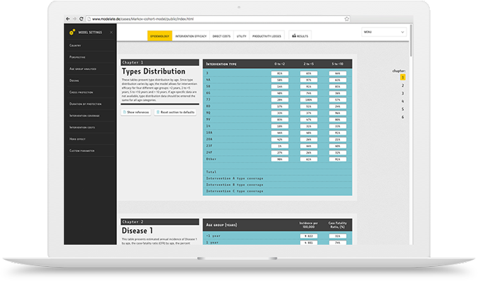This screenshot has height=281, width=478.
Task: Reload the page with the refresh icon
Action: (81, 19)
